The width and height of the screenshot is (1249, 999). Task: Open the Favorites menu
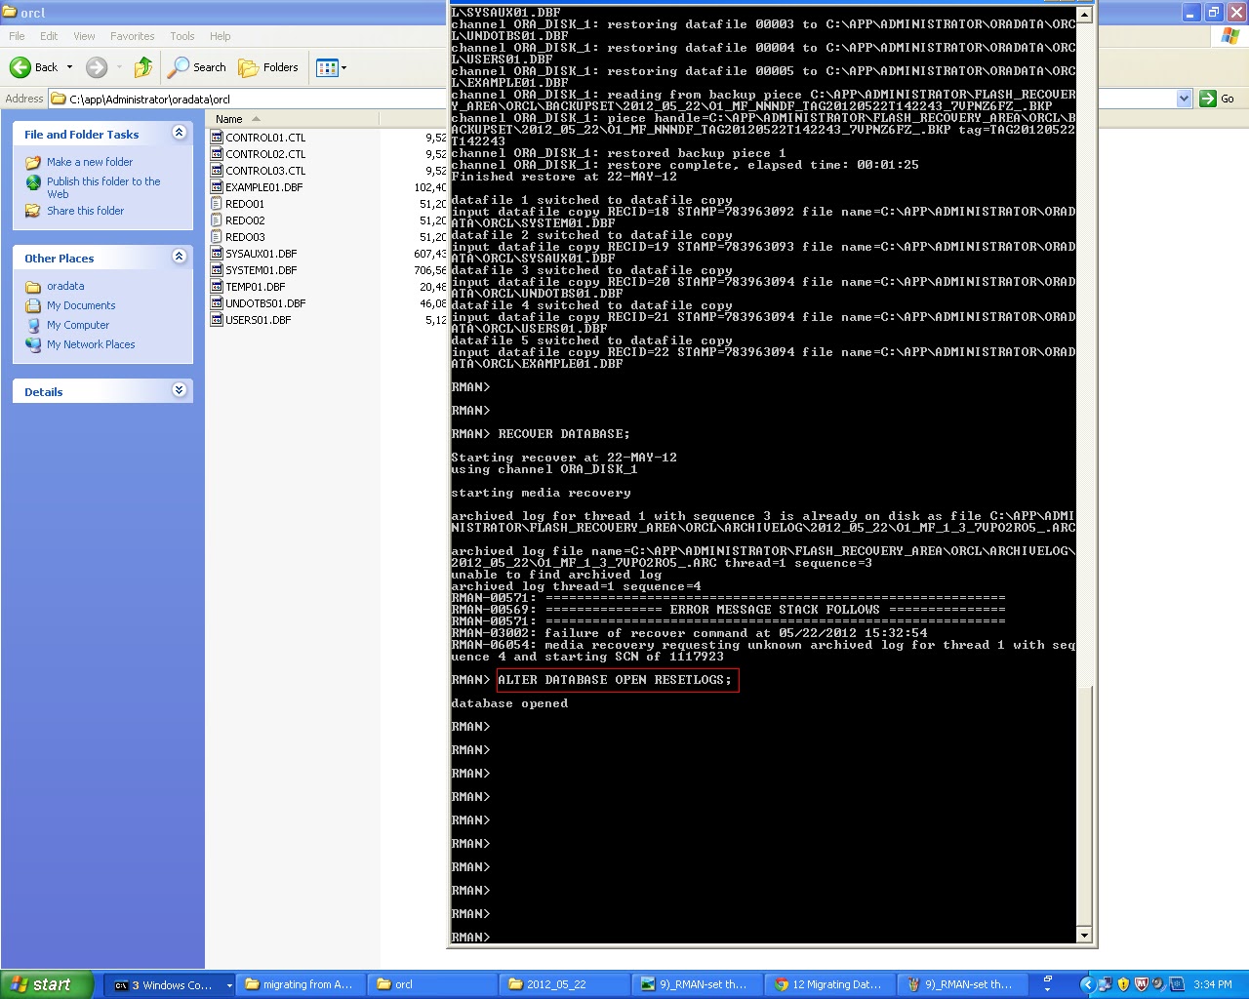pyautogui.click(x=133, y=35)
